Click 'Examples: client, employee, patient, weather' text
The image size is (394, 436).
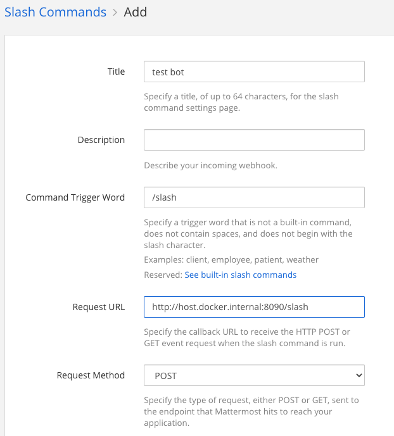tap(231, 259)
